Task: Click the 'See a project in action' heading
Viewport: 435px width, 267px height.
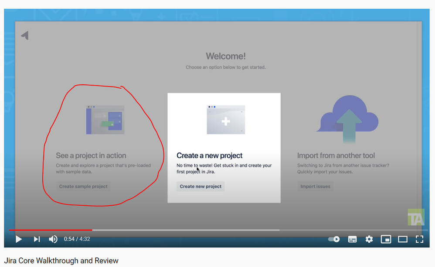Action: [x=91, y=156]
